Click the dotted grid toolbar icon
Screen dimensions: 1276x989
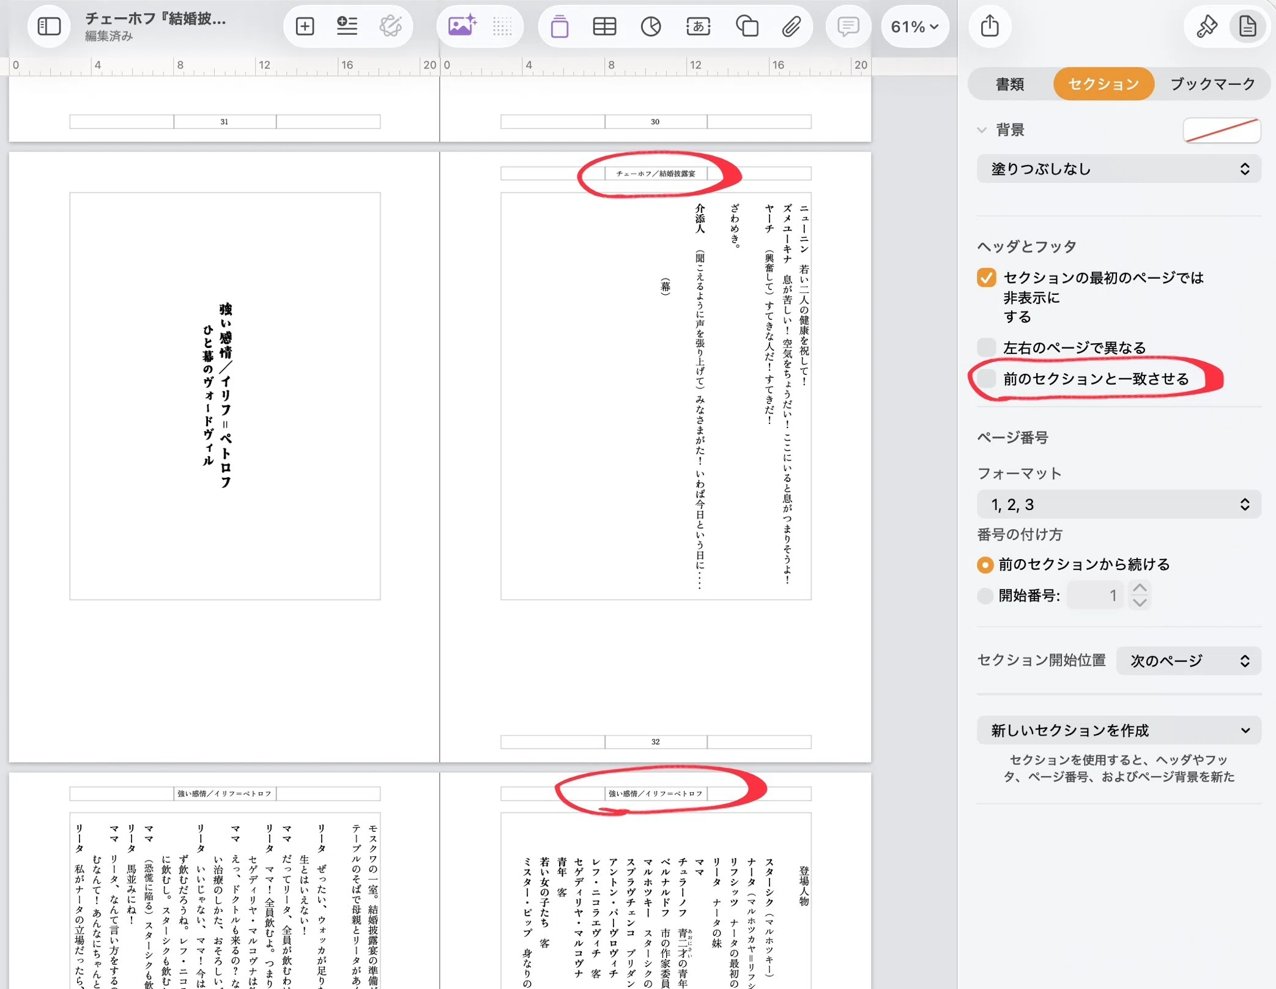pyautogui.click(x=502, y=26)
